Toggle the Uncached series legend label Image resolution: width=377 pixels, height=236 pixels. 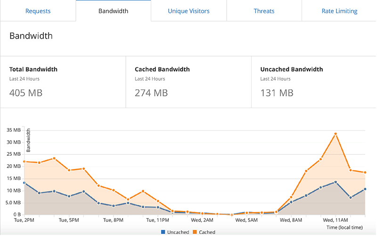(x=178, y=232)
